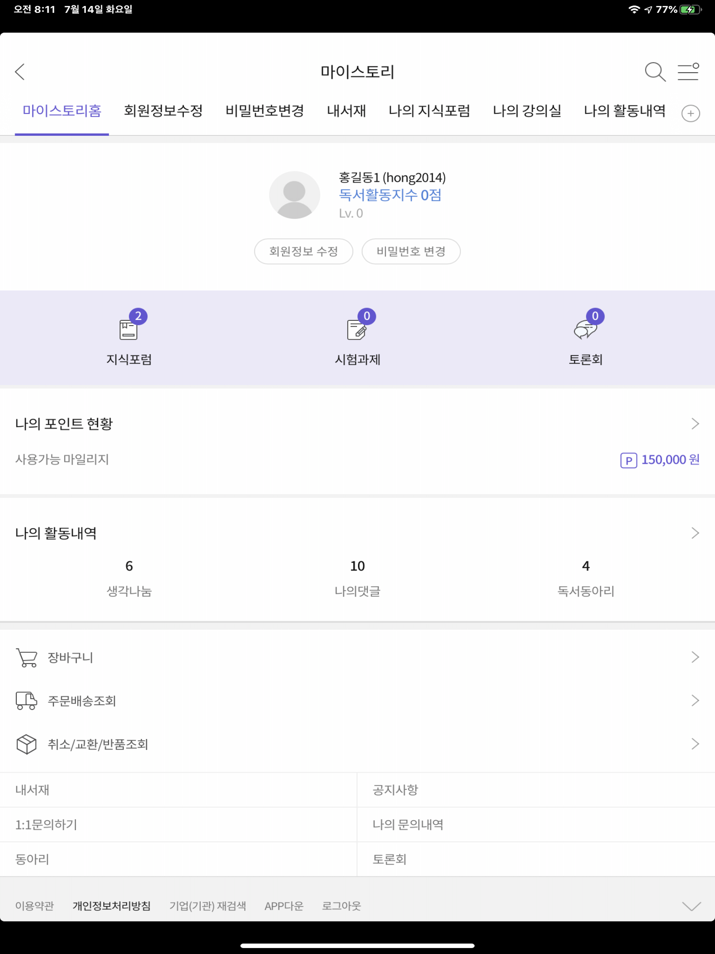Click the back arrow at top left

click(x=20, y=72)
